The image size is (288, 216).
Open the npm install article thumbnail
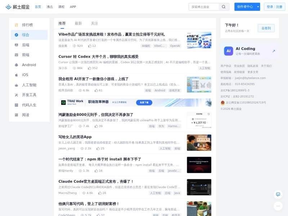coord(199,165)
